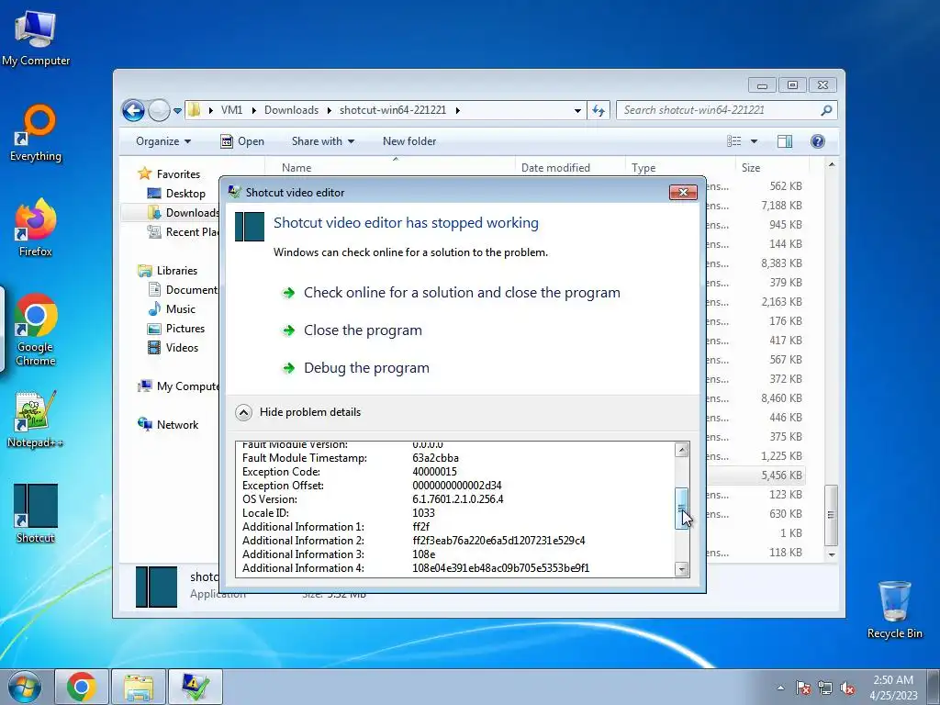The image size is (940, 705).
Task: Open network status tray icon
Action: [x=825, y=688]
